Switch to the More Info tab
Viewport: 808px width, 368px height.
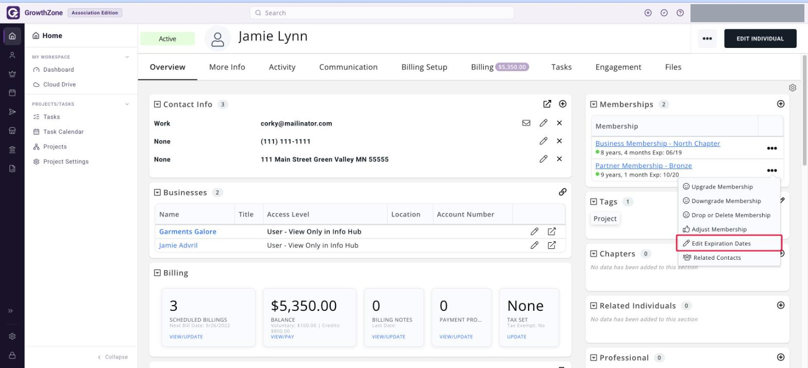pos(227,67)
